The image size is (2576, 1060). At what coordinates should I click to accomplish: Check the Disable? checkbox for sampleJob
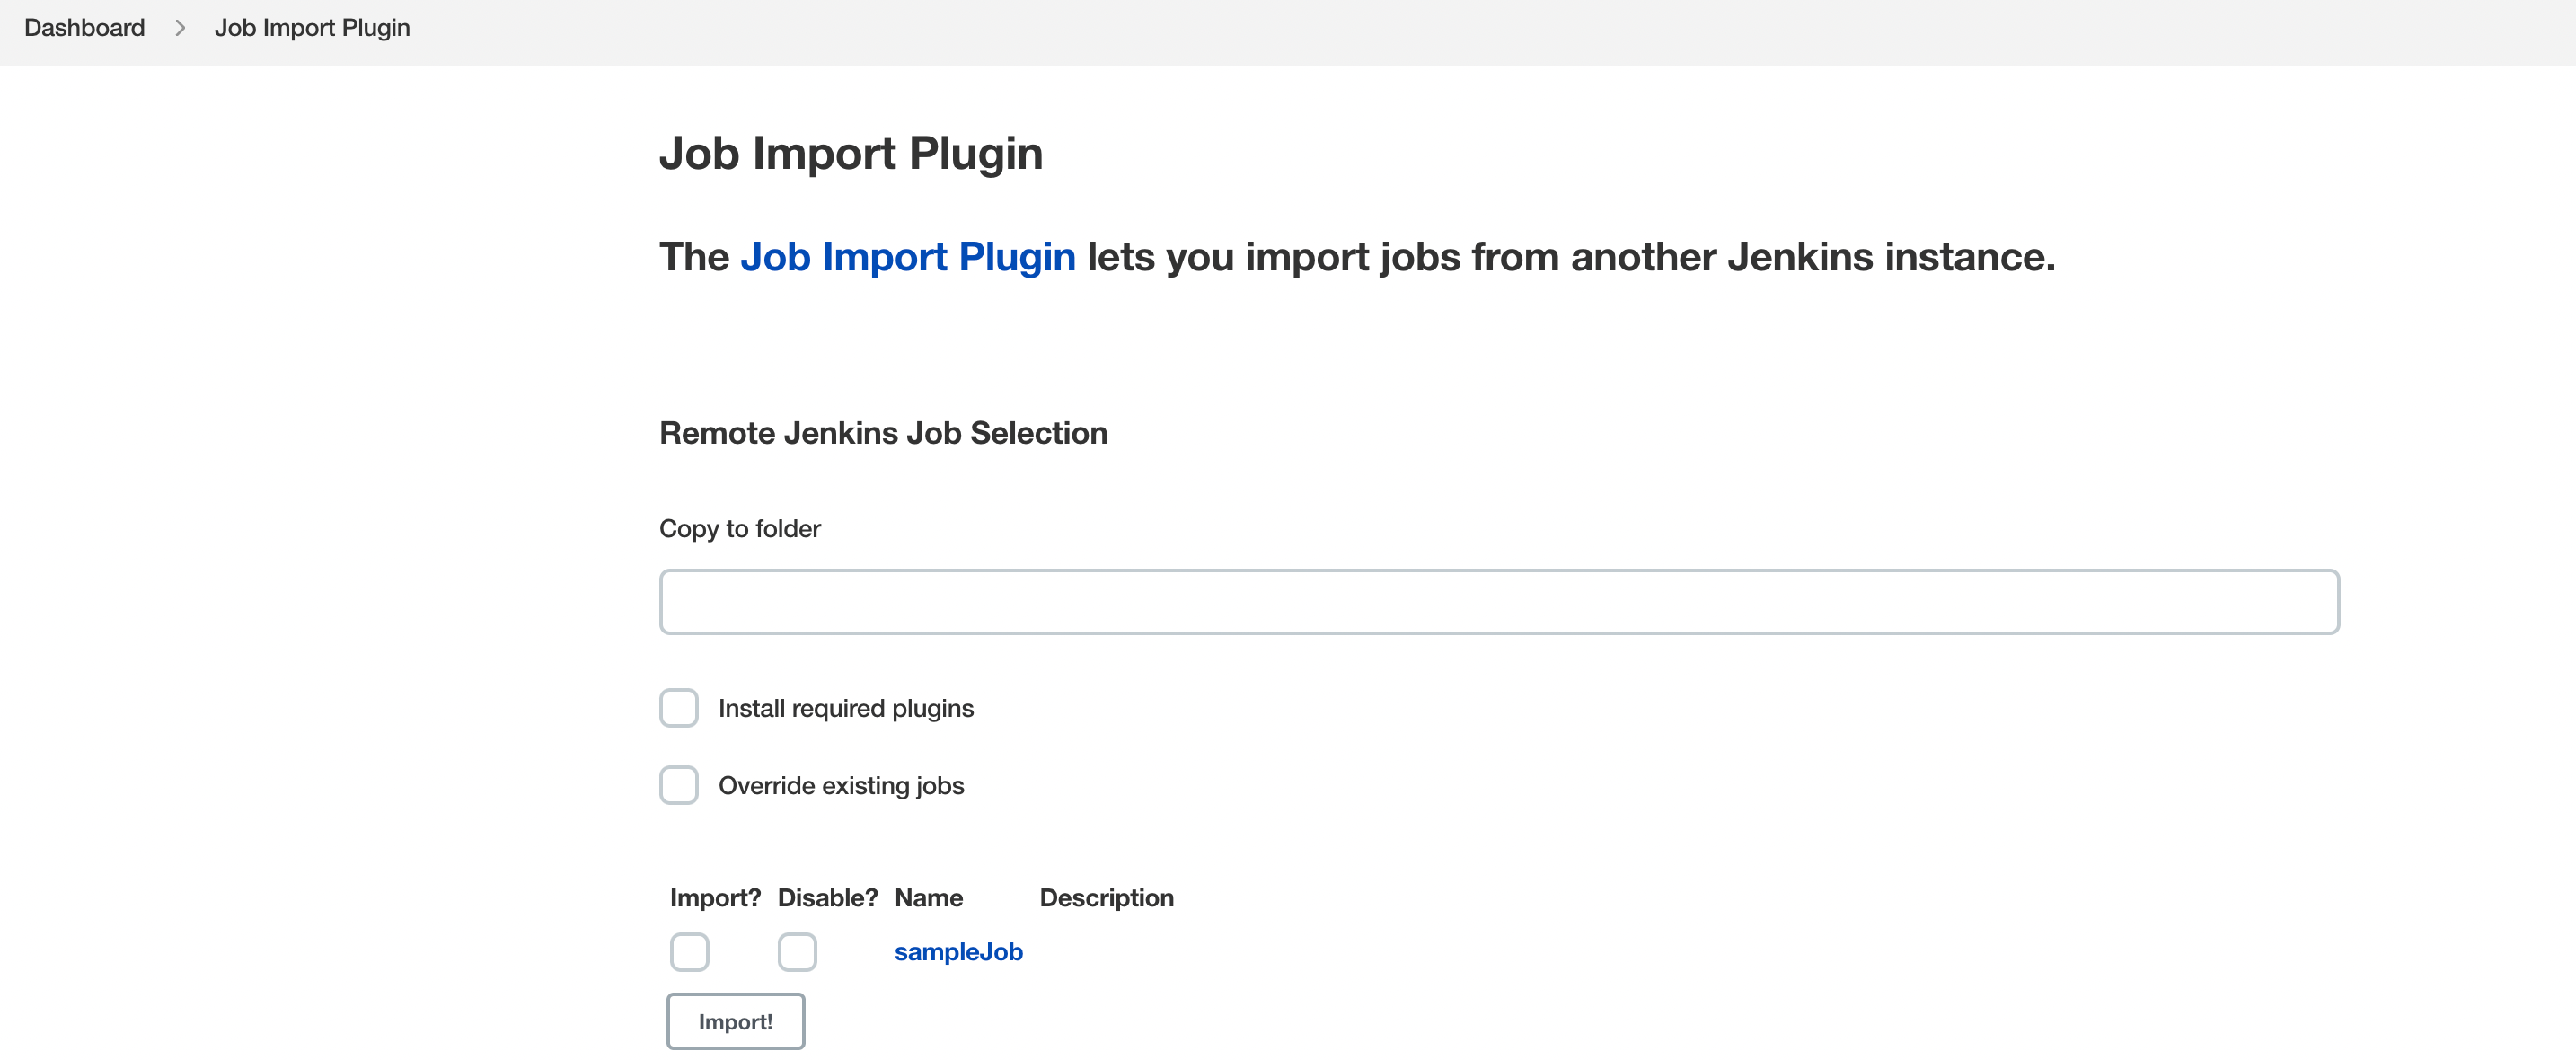[x=797, y=952]
